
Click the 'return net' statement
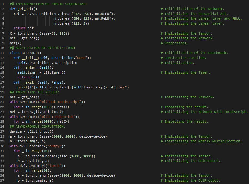coord(24,28)
